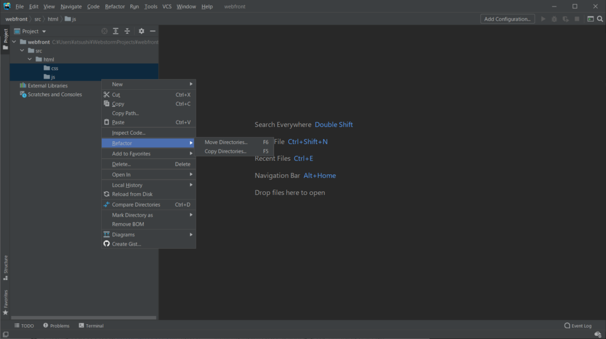Viewport: 606px width, 339px height.
Task: Open the VCS menu
Action: click(x=166, y=6)
